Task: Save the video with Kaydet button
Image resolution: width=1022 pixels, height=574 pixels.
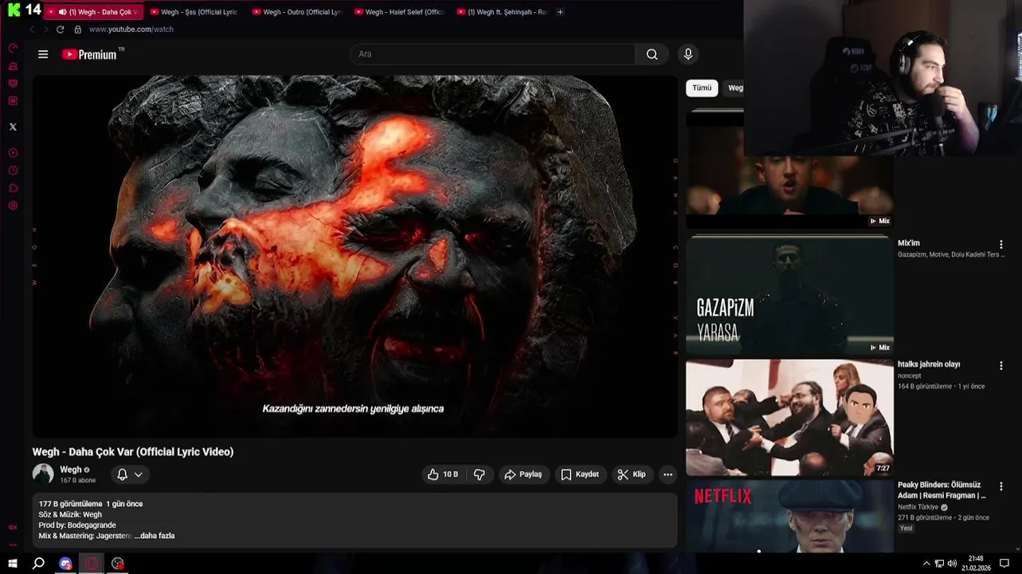Action: click(579, 474)
